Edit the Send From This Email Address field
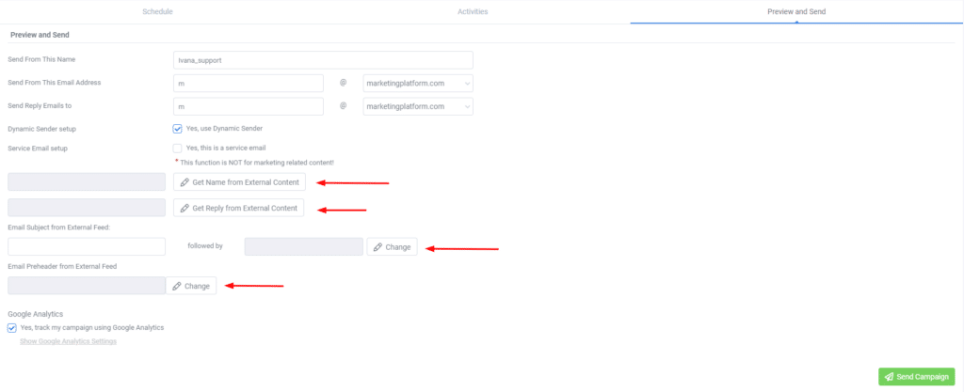Viewport: 964px width, 392px height. coord(249,84)
